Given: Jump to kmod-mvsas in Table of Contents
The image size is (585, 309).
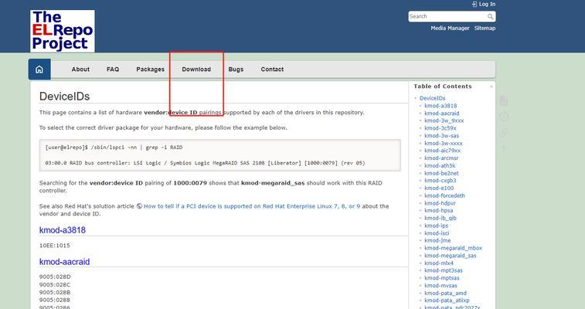Looking at the screenshot, I should click(440, 286).
